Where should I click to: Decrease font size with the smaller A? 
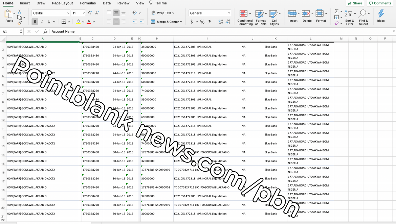coord(97,13)
